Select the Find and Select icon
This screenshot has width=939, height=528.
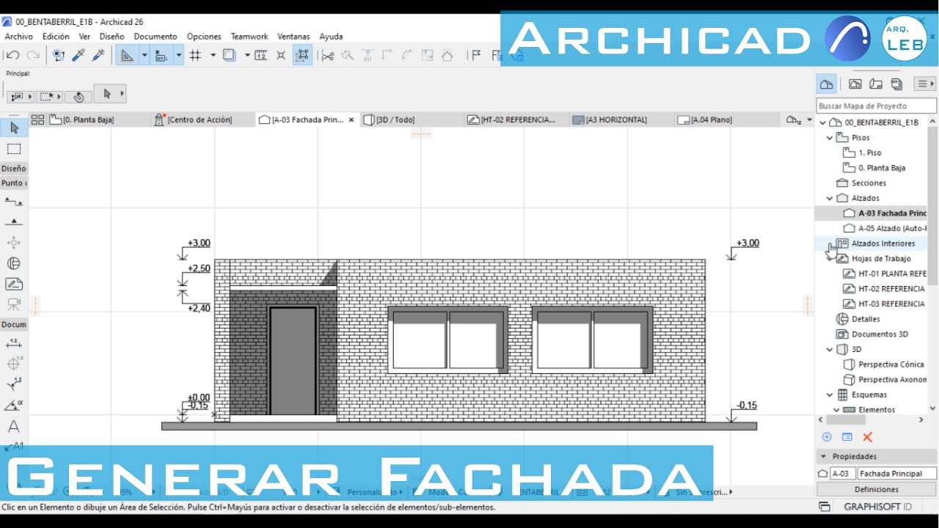click(59, 55)
